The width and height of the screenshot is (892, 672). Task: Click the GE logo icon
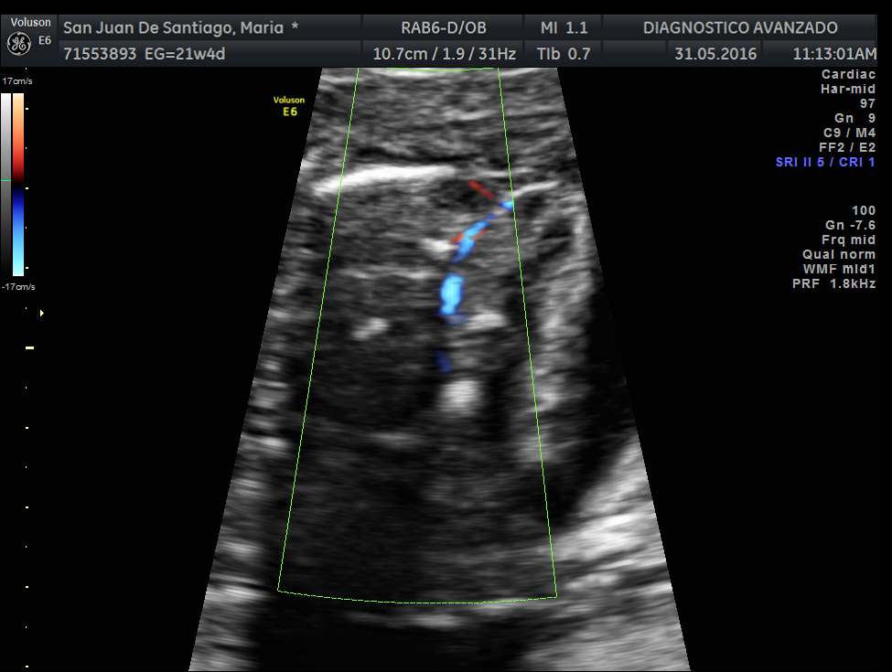point(19,43)
